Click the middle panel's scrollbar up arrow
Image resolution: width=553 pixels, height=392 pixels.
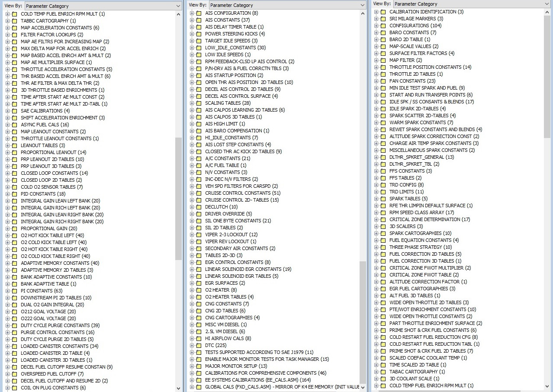(x=363, y=13)
